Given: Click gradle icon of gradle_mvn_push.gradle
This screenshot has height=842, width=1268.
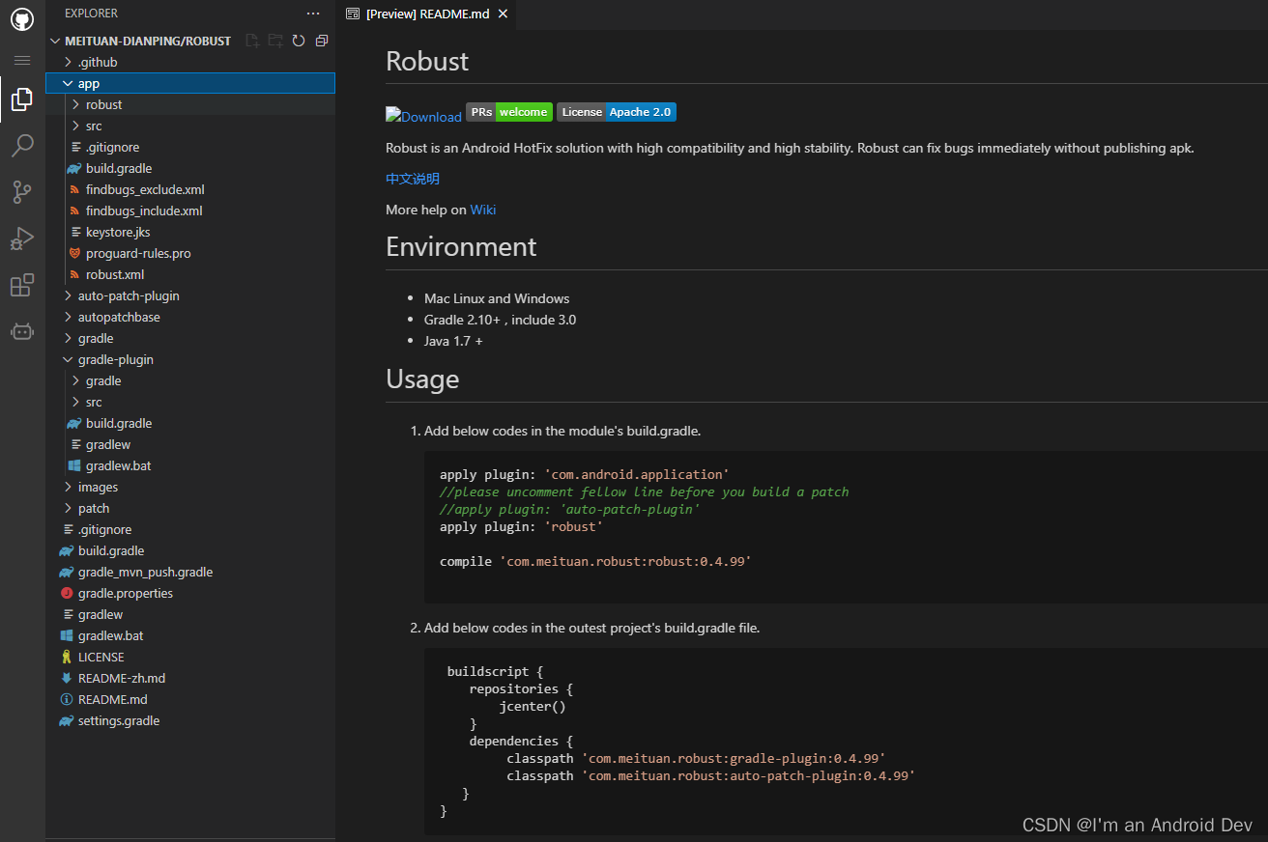Looking at the screenshot, I should [x=67, y=572].
